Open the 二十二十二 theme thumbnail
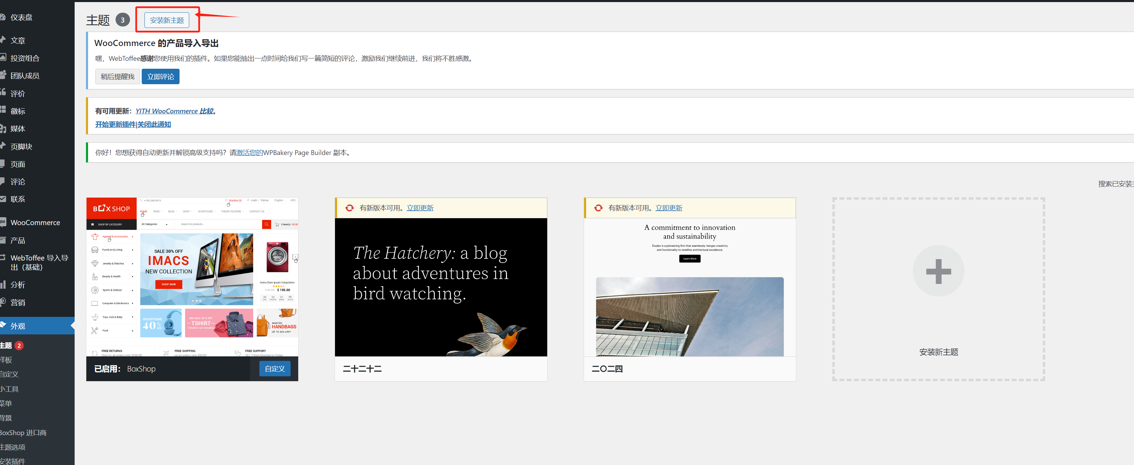 441,287
